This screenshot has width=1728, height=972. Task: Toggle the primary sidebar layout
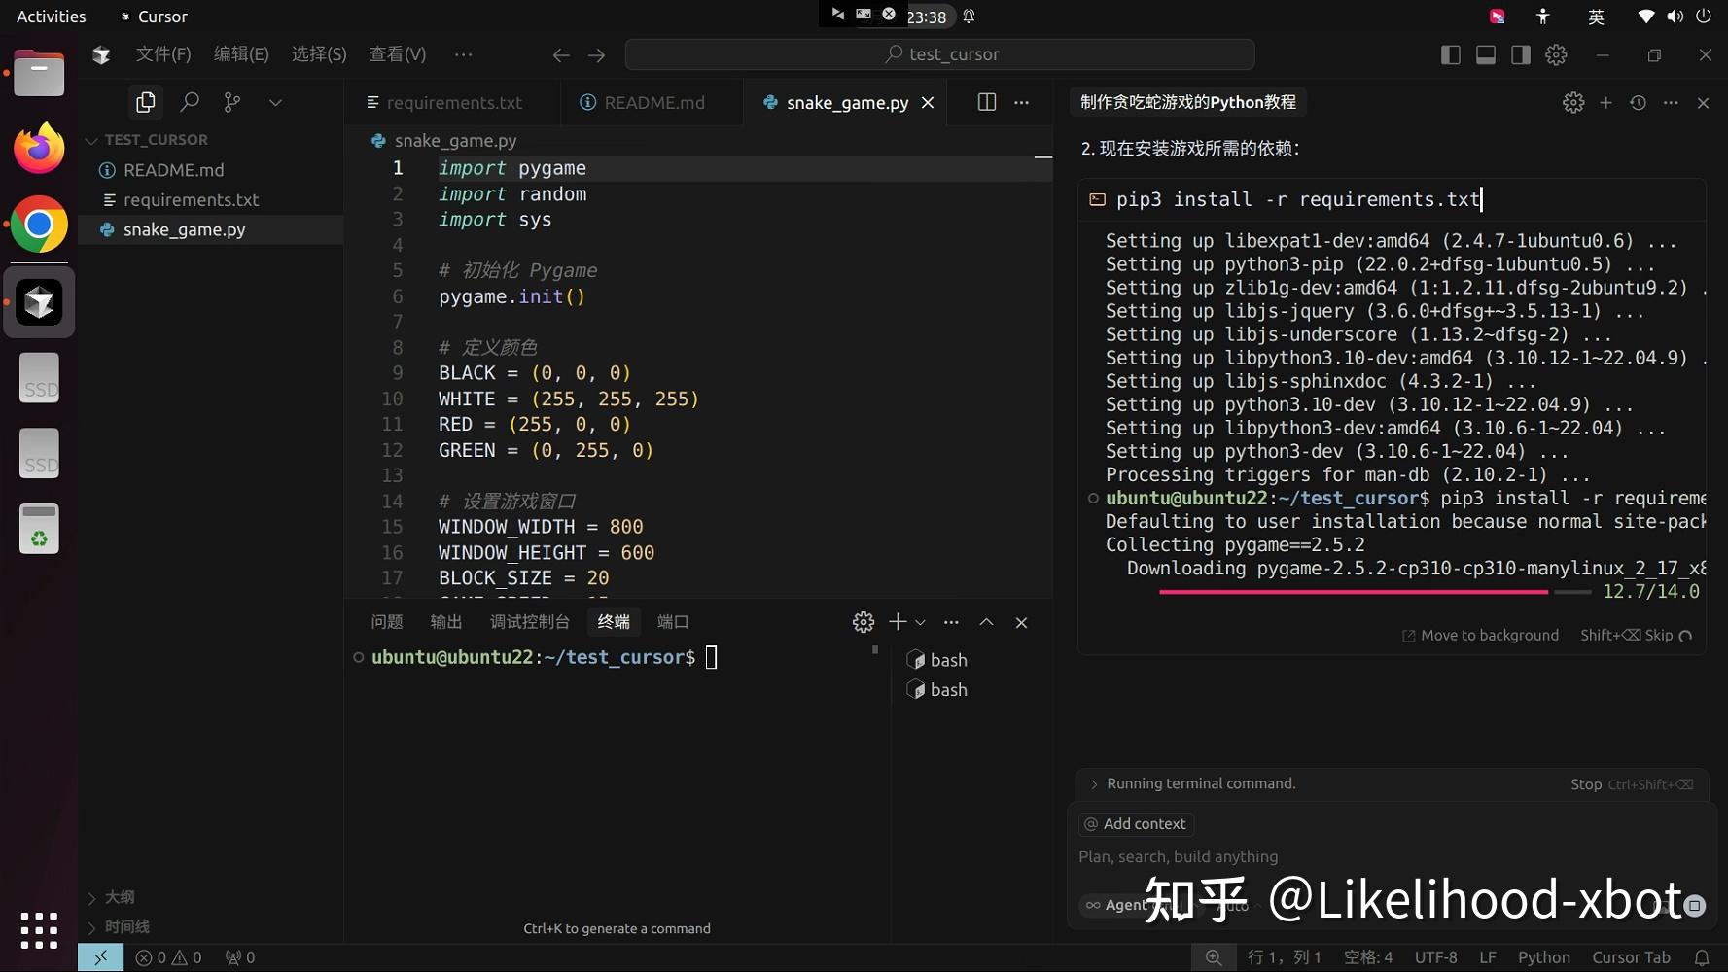pos(1450,55)
